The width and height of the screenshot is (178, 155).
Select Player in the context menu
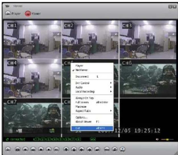[x=92, y=66]
